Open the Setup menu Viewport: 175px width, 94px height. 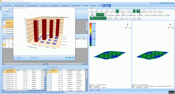click(5, 3)
